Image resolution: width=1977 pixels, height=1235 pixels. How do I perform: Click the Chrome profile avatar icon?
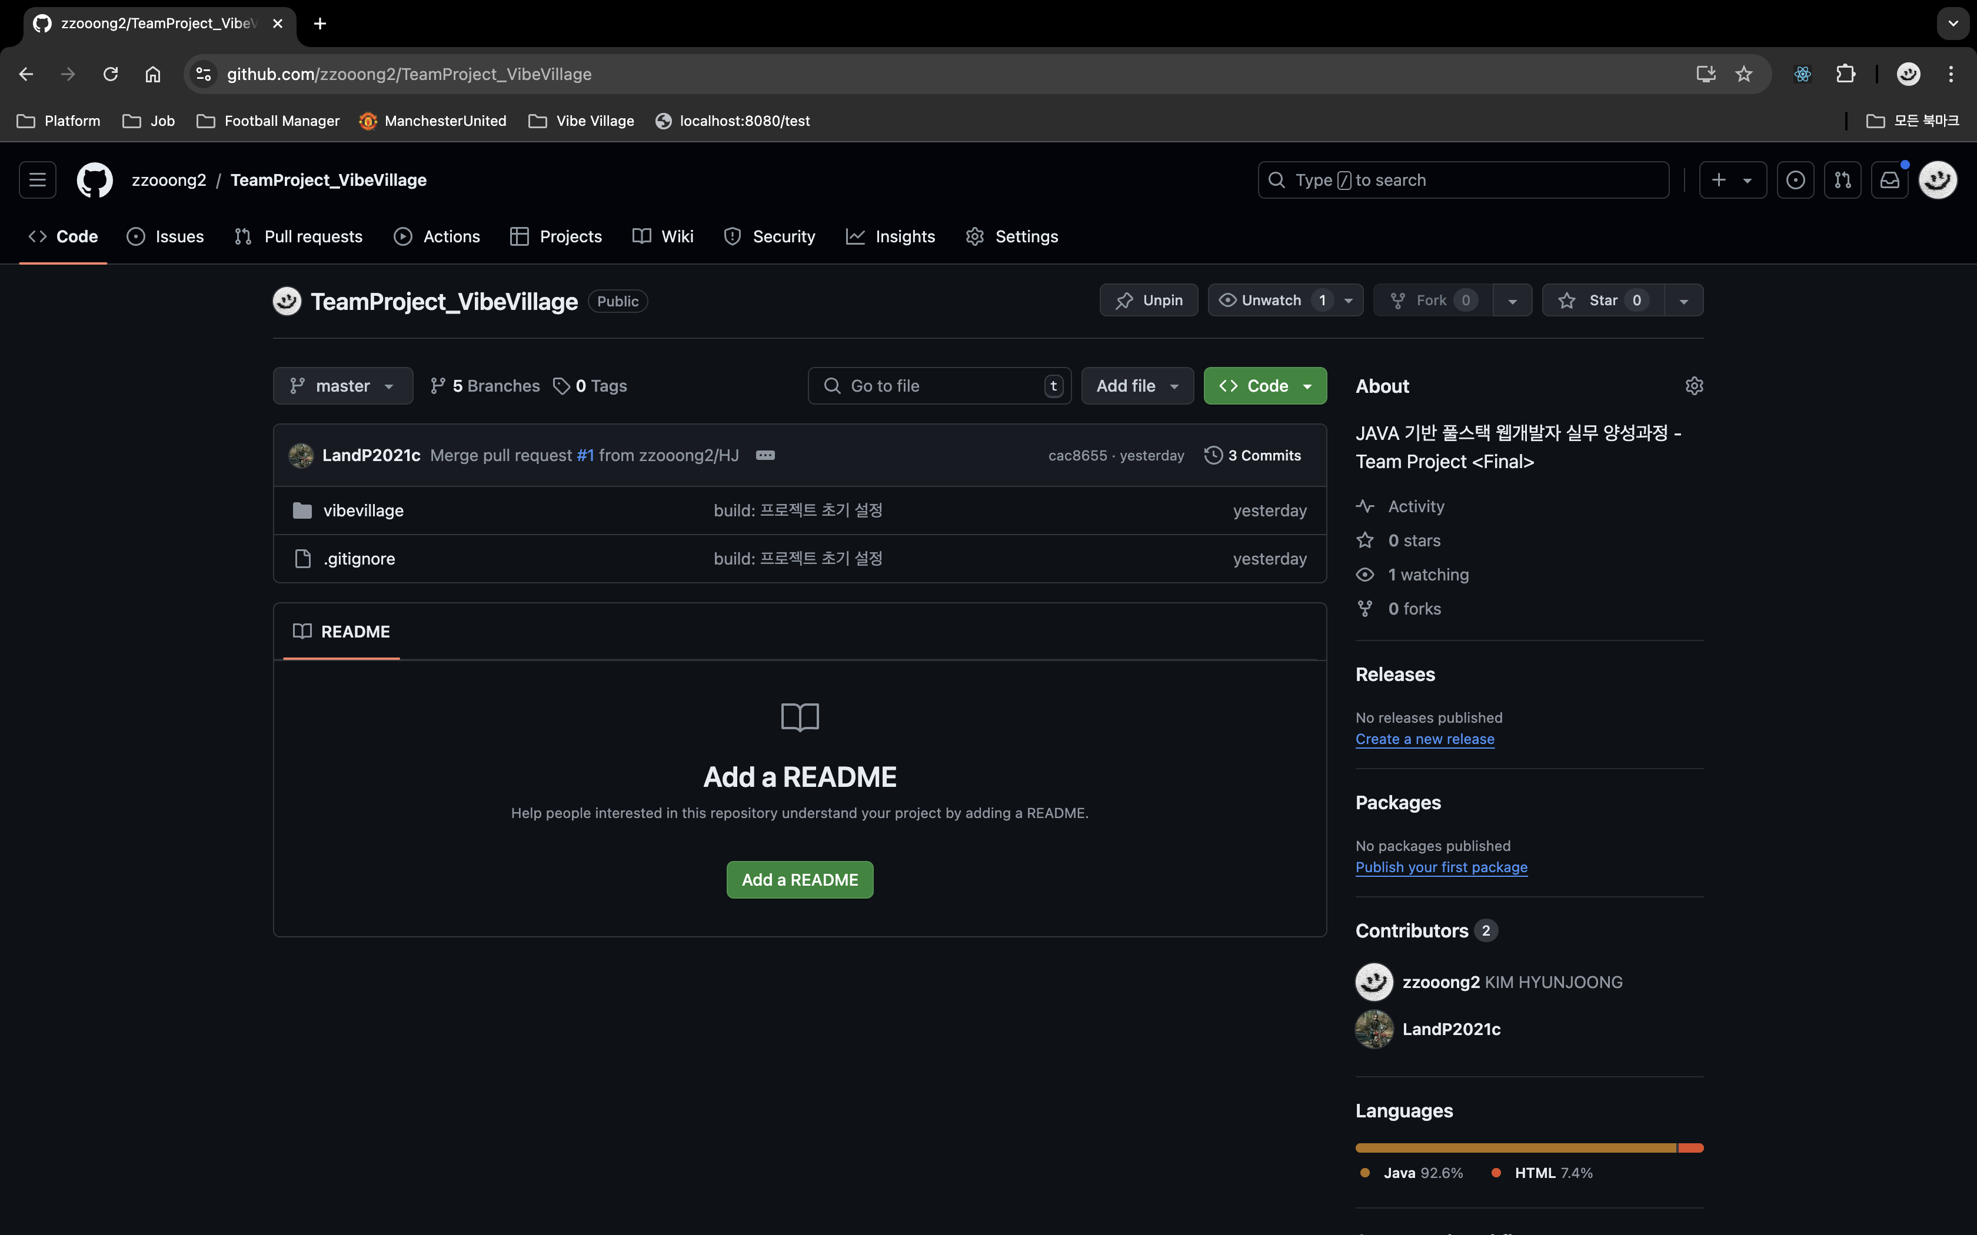tap(1908, 74)
